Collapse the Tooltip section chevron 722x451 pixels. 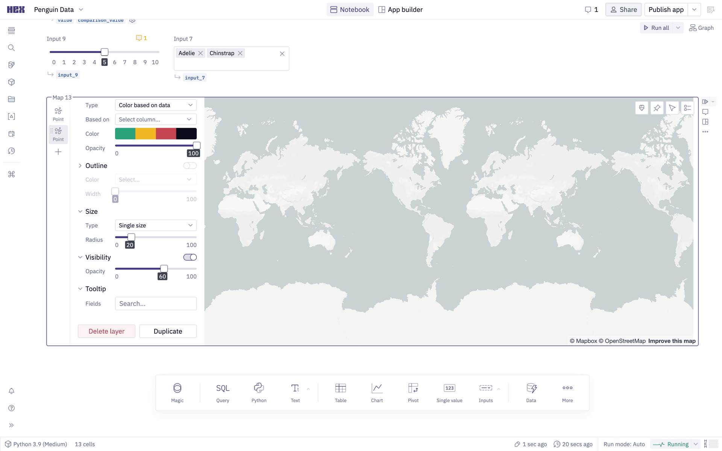(80, 289)
